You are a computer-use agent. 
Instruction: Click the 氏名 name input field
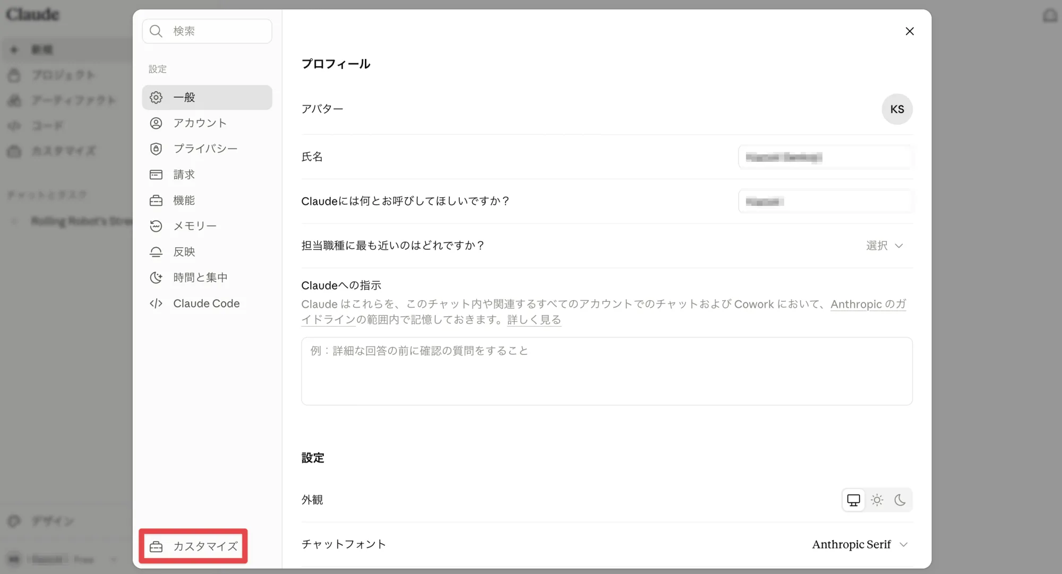pos(826,157)
